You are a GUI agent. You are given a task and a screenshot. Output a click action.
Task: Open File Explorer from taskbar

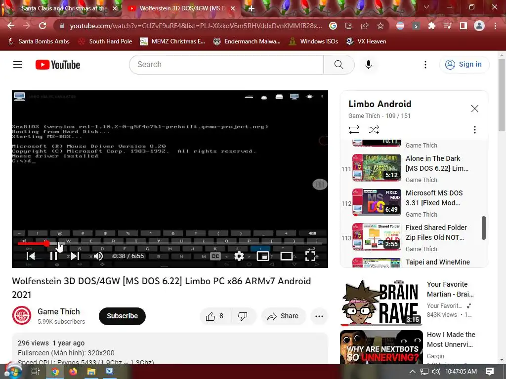91,372
